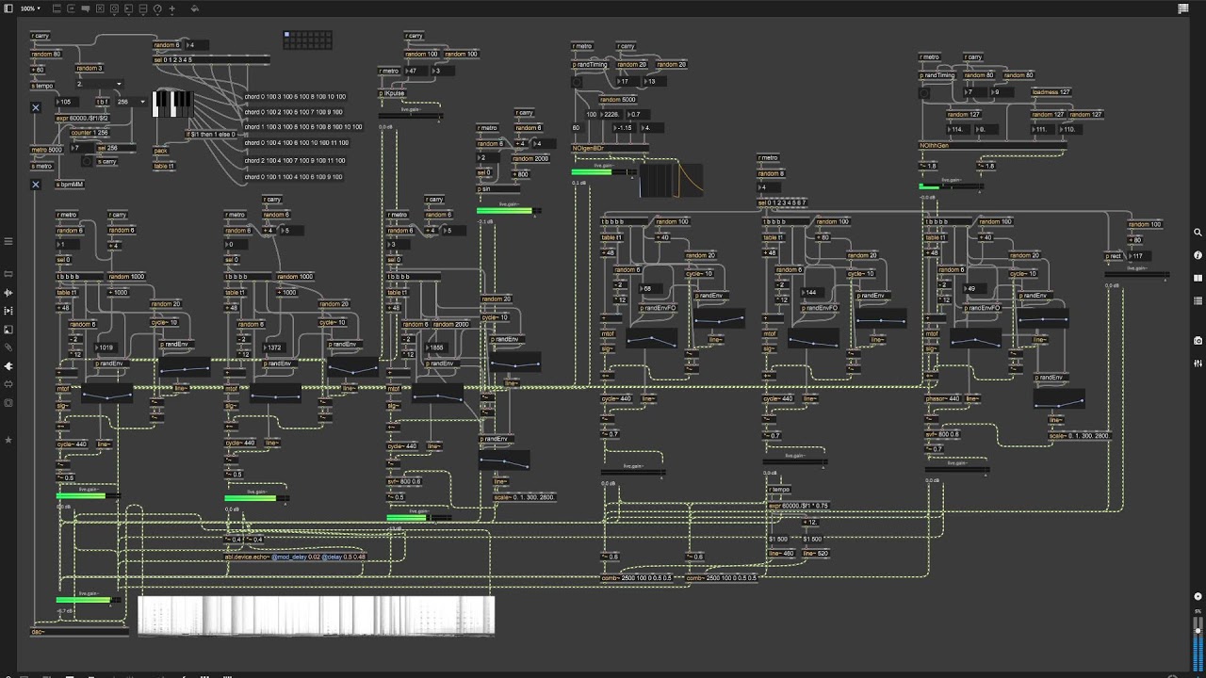1206x678 pixels.
Task: Add a button object from toolbar
Action: (x=115, y=8)
